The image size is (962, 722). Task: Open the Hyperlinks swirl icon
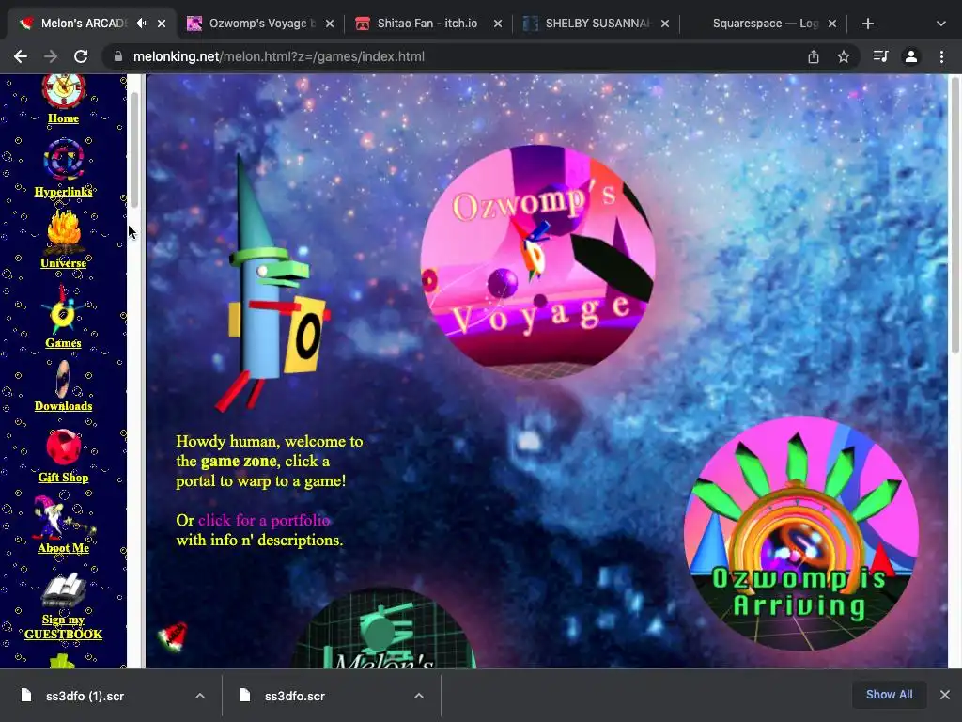tap(63, 161)
